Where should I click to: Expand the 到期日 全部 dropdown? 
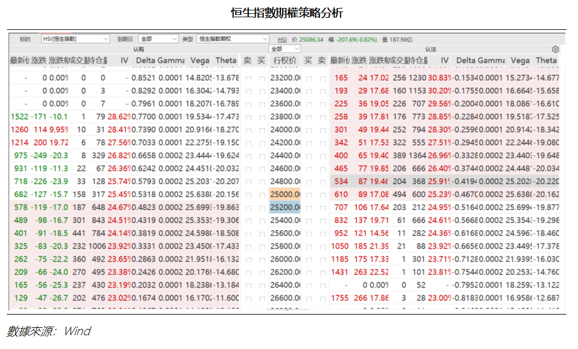(158, 39)
